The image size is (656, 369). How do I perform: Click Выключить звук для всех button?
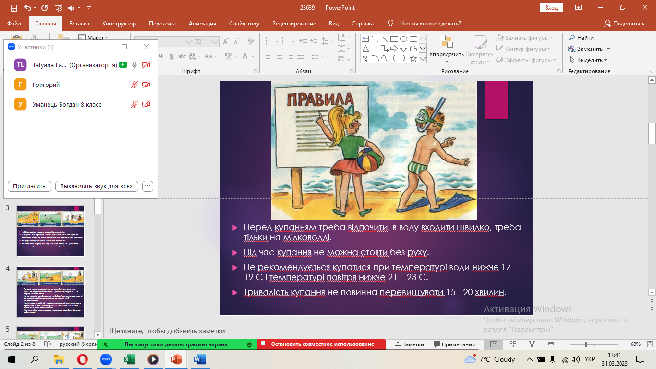pos(97,186)
